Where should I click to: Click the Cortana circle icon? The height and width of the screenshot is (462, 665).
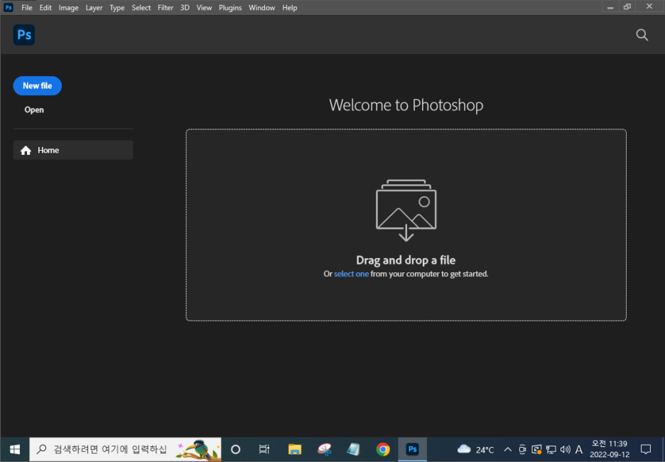pyautogui.click(x=235, y=449)
